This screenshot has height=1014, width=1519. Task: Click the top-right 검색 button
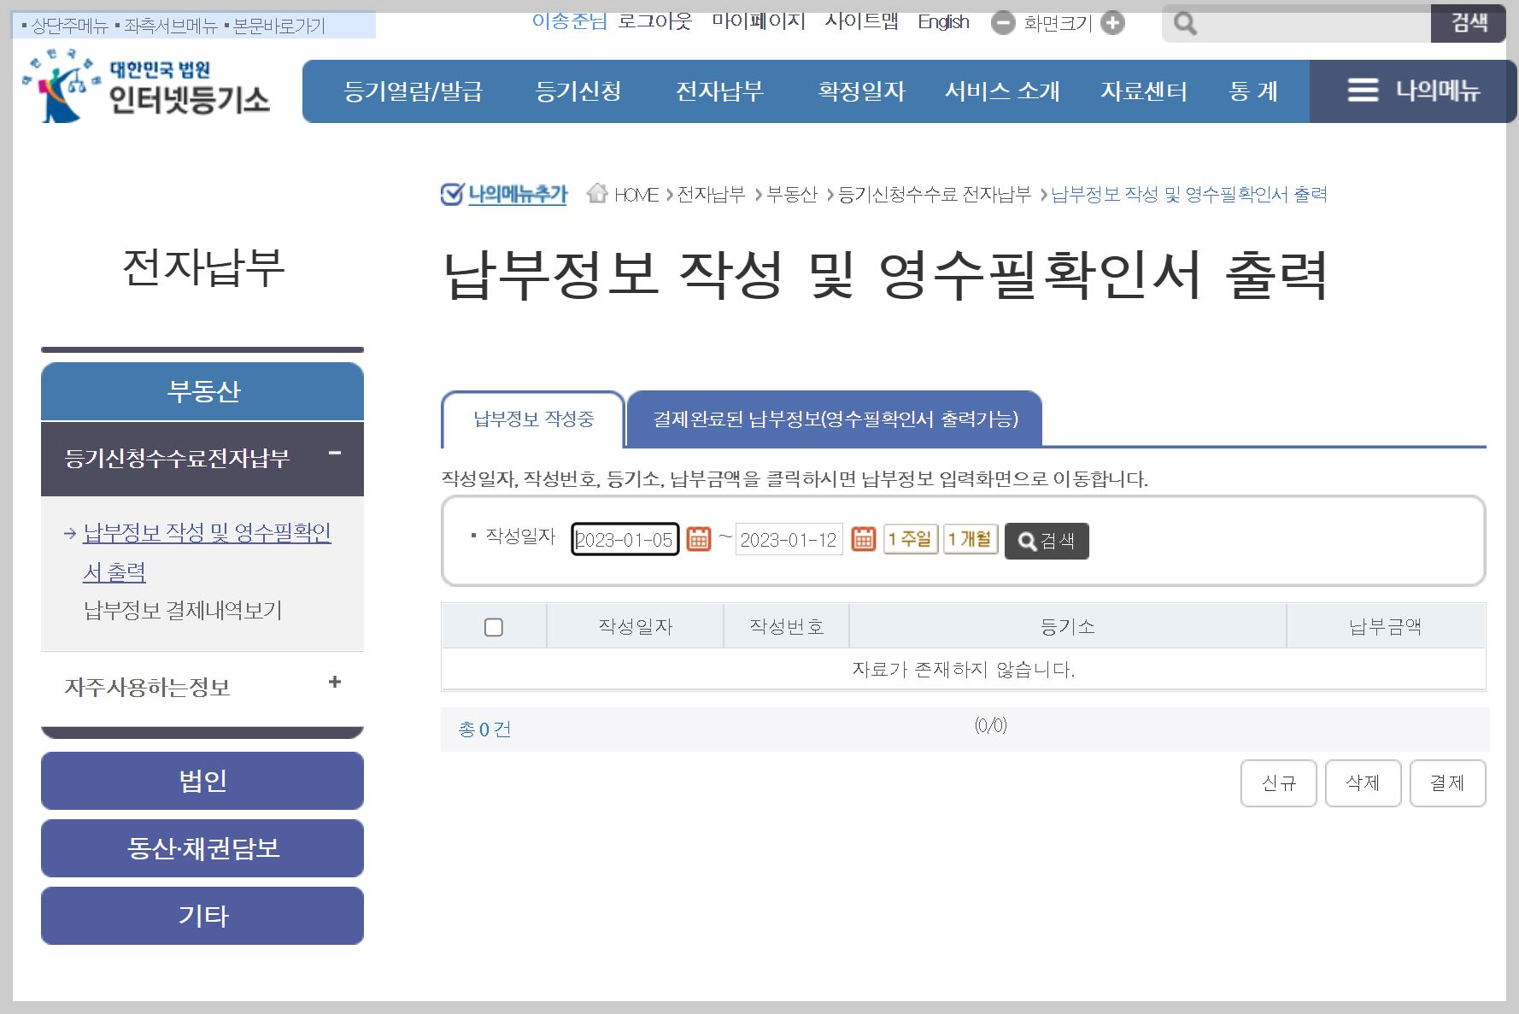[x=1469, y=23]
